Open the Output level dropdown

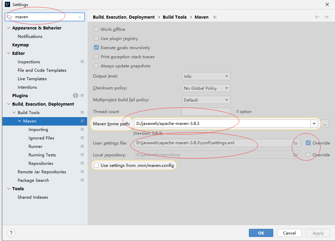point(206,76)
